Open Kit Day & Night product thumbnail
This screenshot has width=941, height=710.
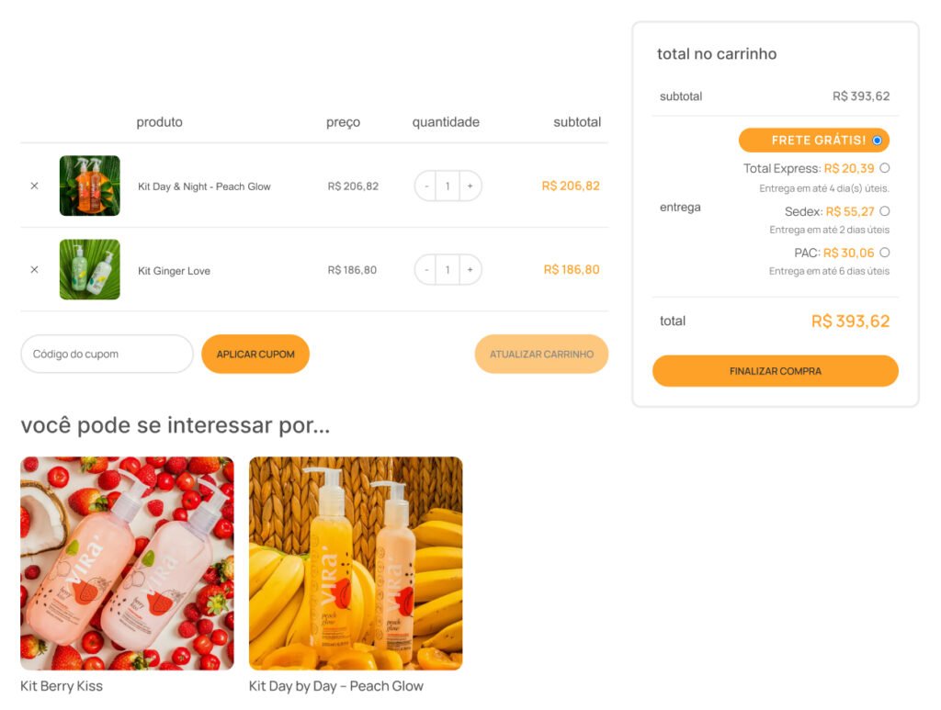(x=90, y=186)
